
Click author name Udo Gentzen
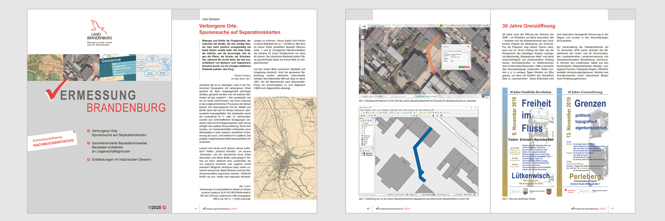[211, 19]
